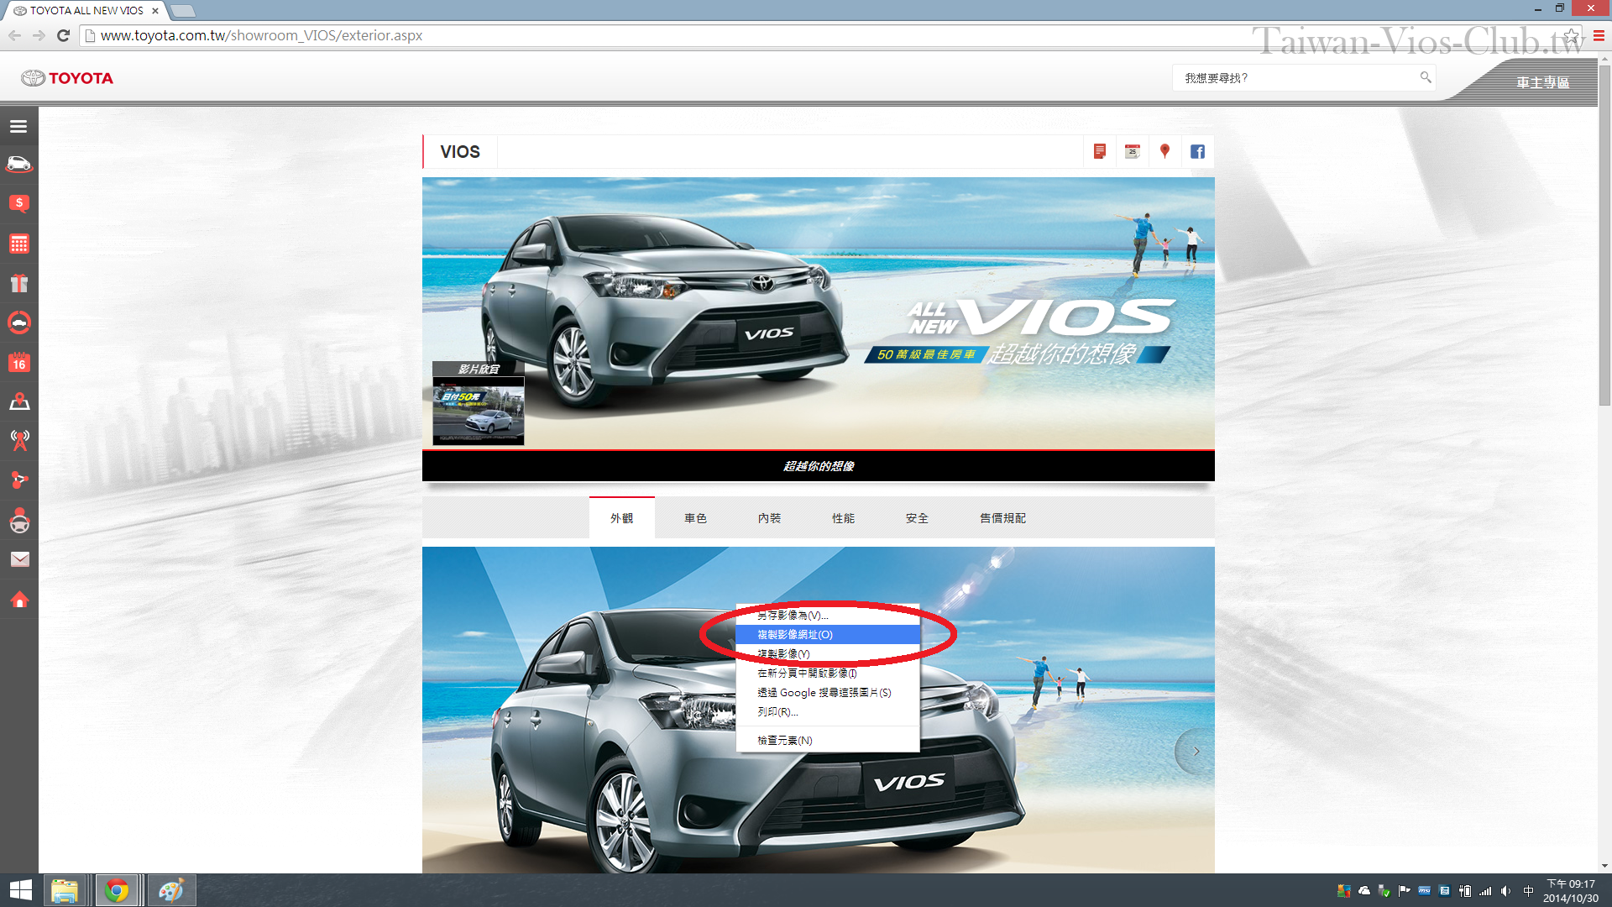Click the car models sidebar icon
Screen dimensions: 1612x907
coord(18,164)
